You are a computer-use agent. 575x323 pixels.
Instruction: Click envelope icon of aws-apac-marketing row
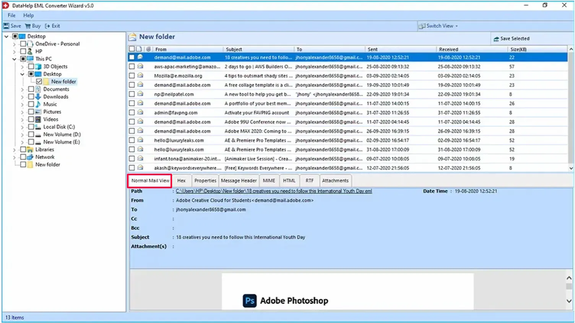tap(140, 66)
